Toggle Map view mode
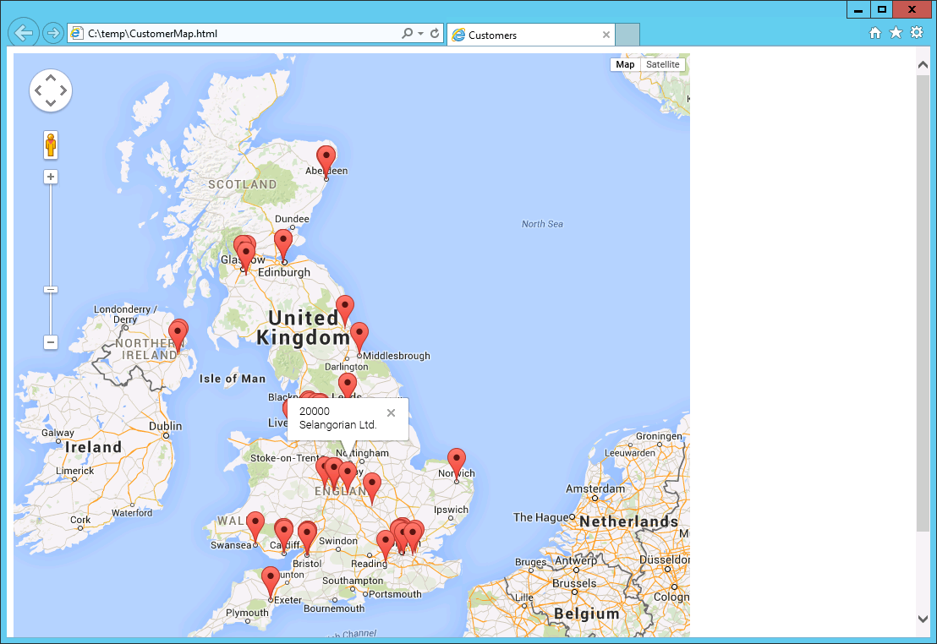937x644 pixels. 624,64
